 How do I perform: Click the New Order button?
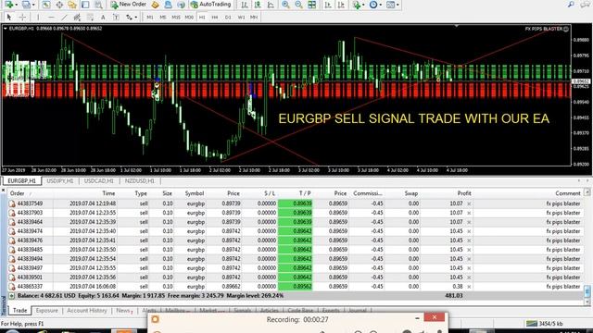129,5
